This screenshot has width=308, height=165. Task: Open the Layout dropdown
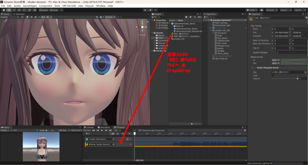click(299, 10)
